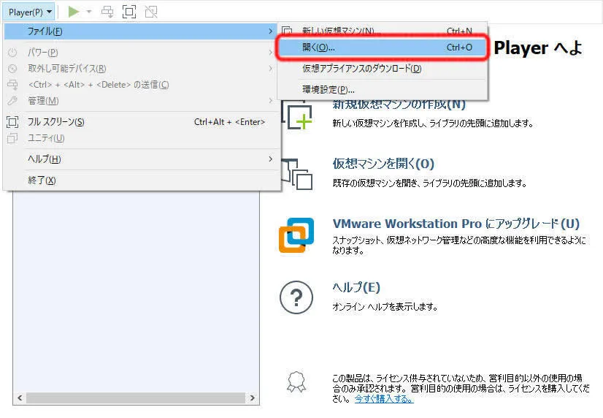603x418 pixels.
Task: Click the icon beside 新しい仮想マシン(N)
Action: coord(288,31)
